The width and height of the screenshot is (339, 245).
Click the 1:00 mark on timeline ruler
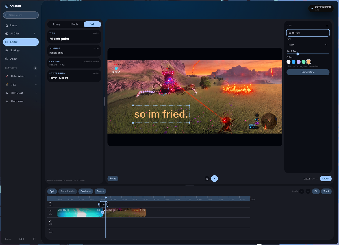click(188, 200)
